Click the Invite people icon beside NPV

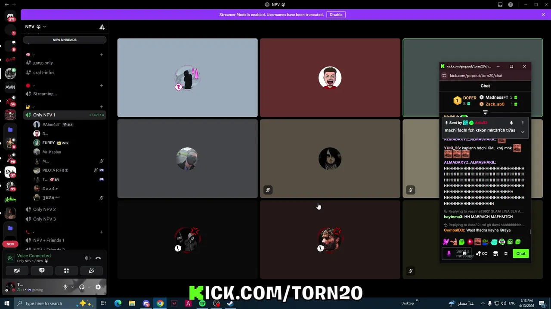point(102,27)
